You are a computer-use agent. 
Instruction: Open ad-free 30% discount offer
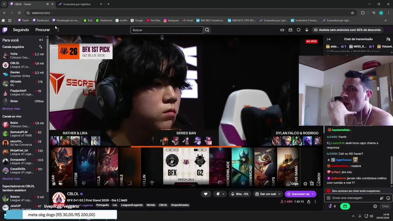coord(347,30)
